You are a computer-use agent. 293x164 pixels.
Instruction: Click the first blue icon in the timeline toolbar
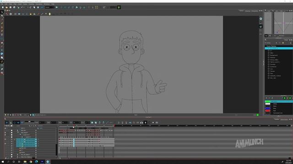pyautogui.click(x=7, y=123)
